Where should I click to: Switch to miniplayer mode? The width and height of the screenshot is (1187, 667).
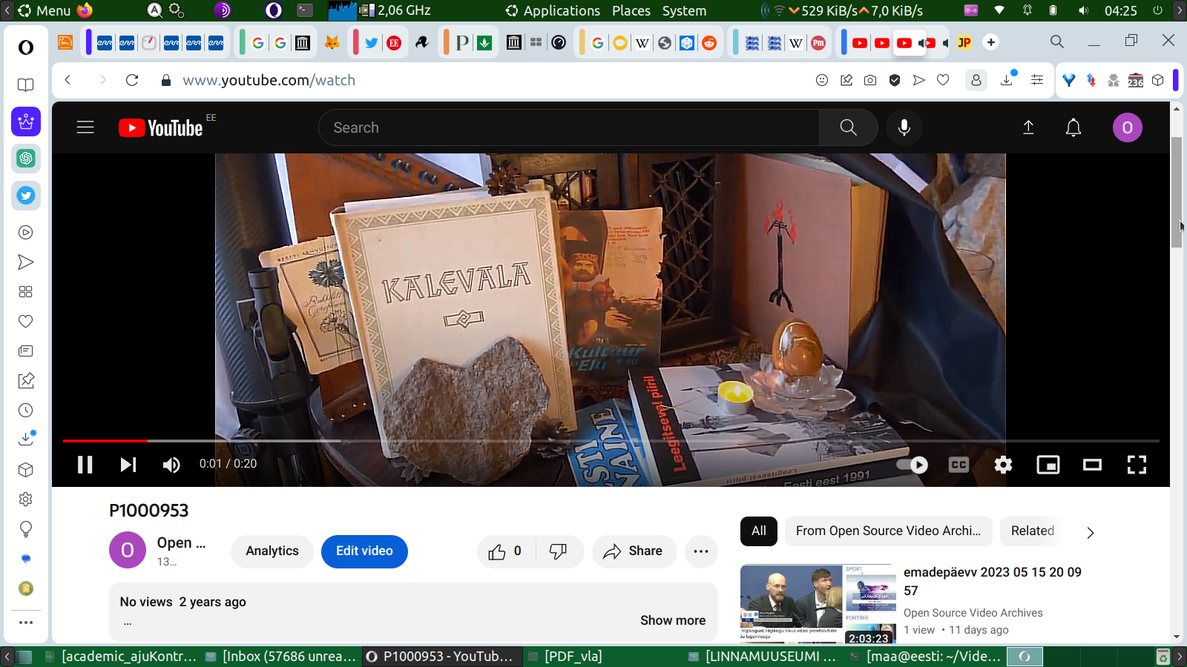point(1048,465)
